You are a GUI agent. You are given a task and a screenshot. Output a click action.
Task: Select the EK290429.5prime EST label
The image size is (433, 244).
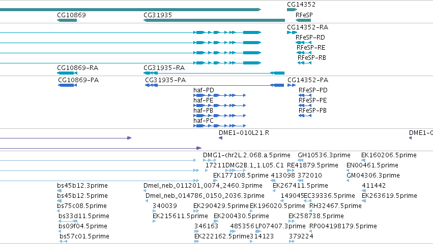coord(221,206)
